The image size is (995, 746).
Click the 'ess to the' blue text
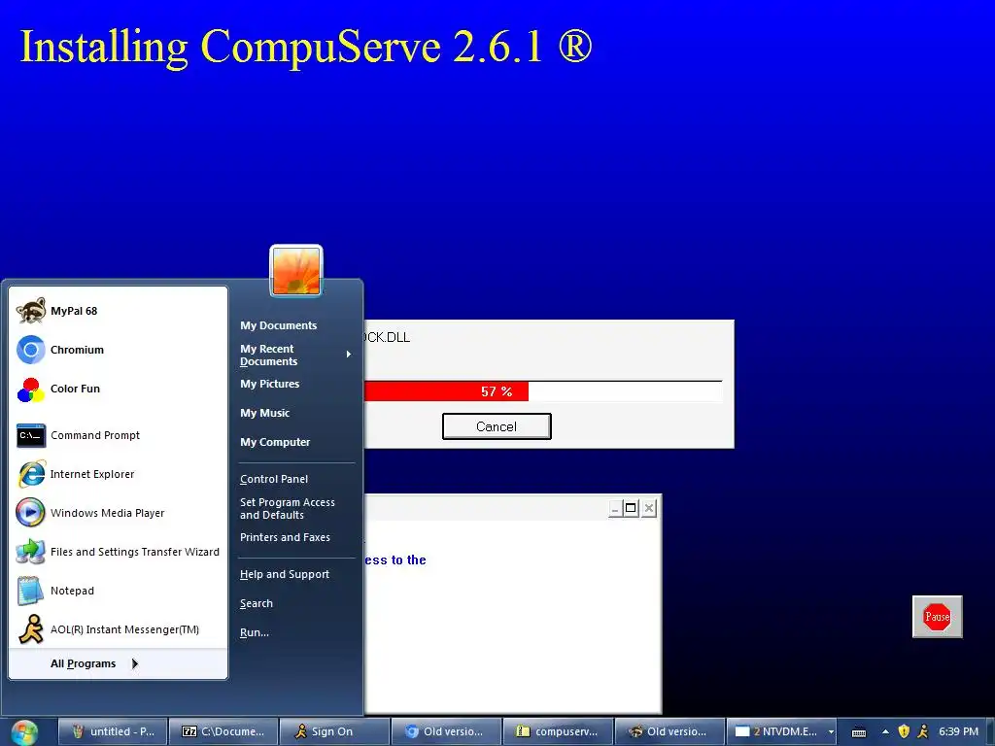point(395,560)
